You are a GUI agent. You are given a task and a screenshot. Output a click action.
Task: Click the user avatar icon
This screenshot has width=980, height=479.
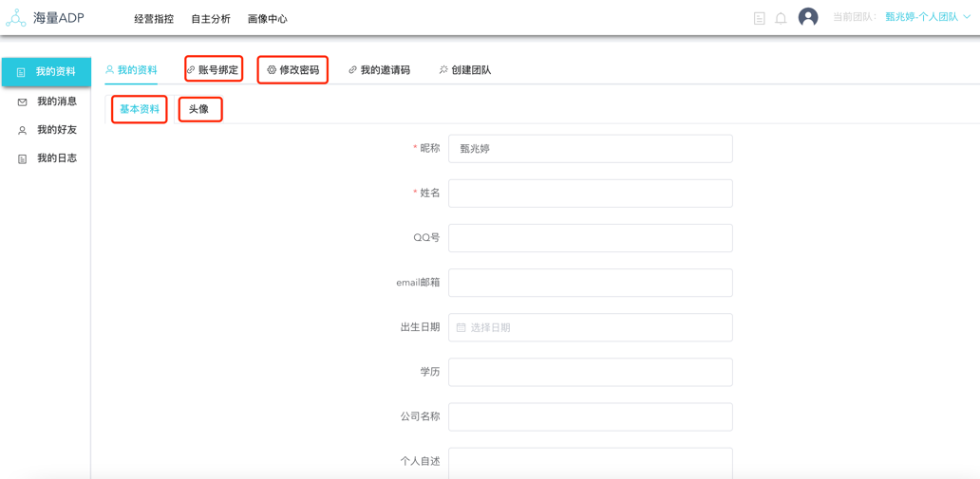pyautogui.click(x=808, y=17)
